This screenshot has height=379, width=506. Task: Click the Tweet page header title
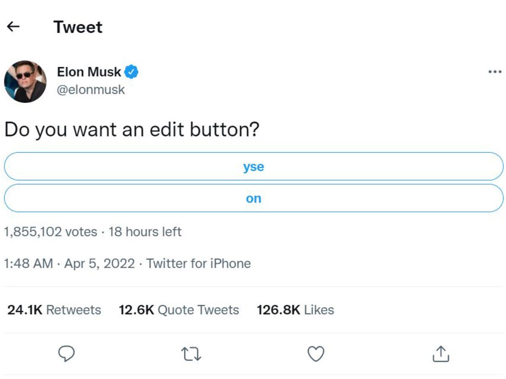click(78, 27)
